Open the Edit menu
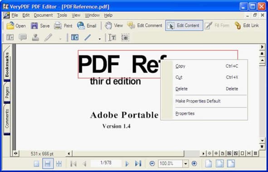 click(x=26, y=15)
